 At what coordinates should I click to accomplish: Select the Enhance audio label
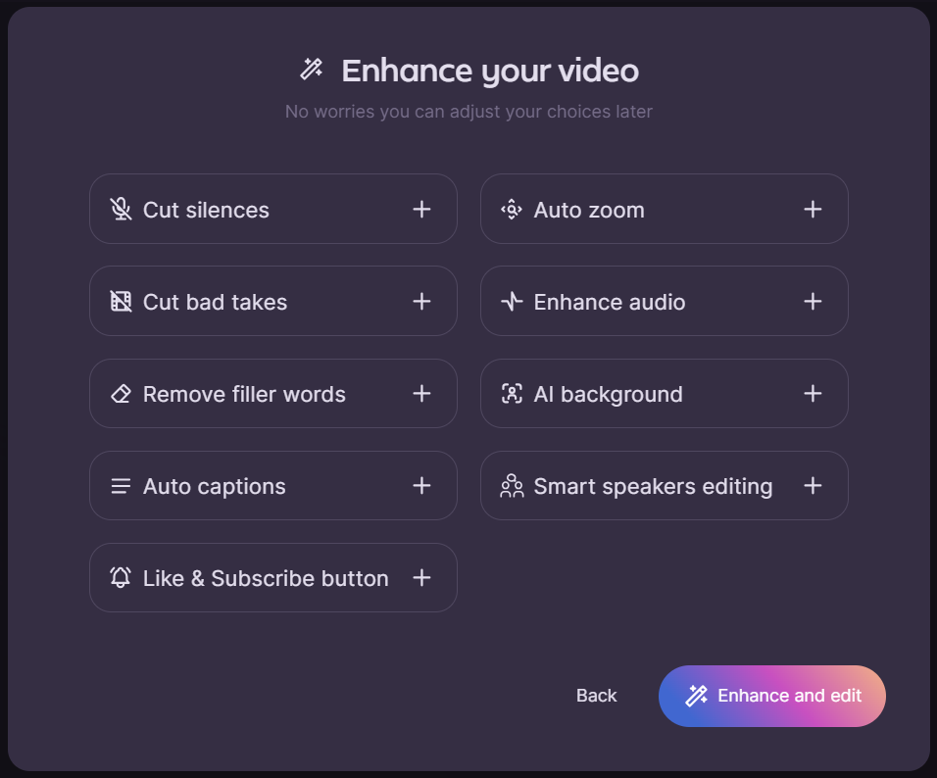tap(610, 303)
